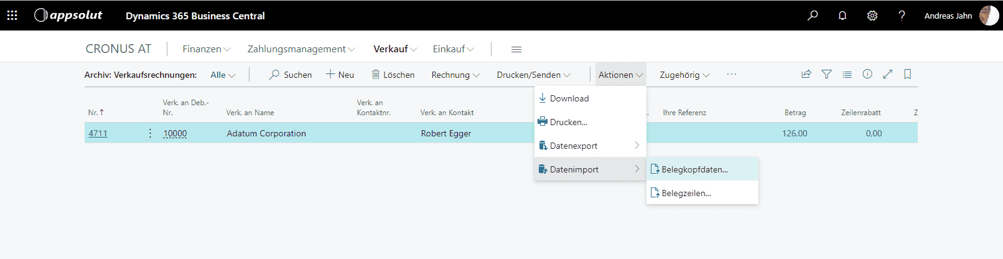This screenshot has width=1003, height=259.
Task: Expand the Finanzen navigation menu
Action: pos(206,49)
